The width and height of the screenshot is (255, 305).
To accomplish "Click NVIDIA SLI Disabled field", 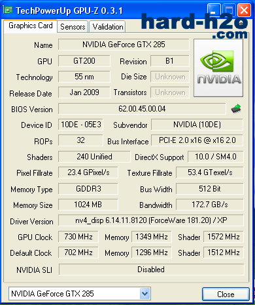I will 152,270.
